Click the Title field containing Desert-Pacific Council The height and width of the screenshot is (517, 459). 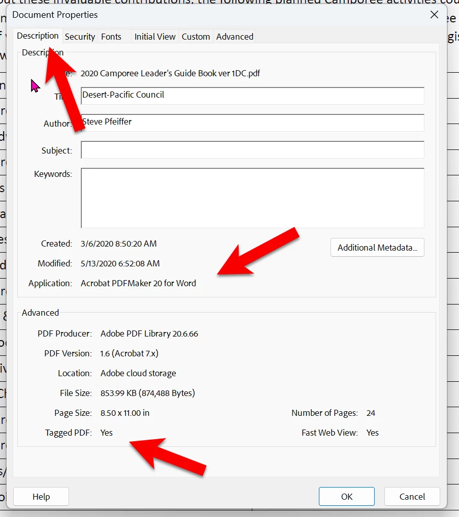[252, 96]
